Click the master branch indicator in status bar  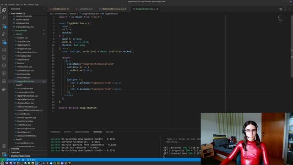tap(11, 160)
